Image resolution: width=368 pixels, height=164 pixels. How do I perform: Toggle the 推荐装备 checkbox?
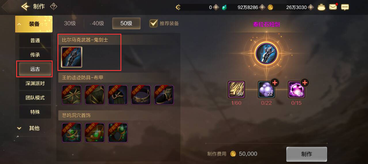[153, 23]
